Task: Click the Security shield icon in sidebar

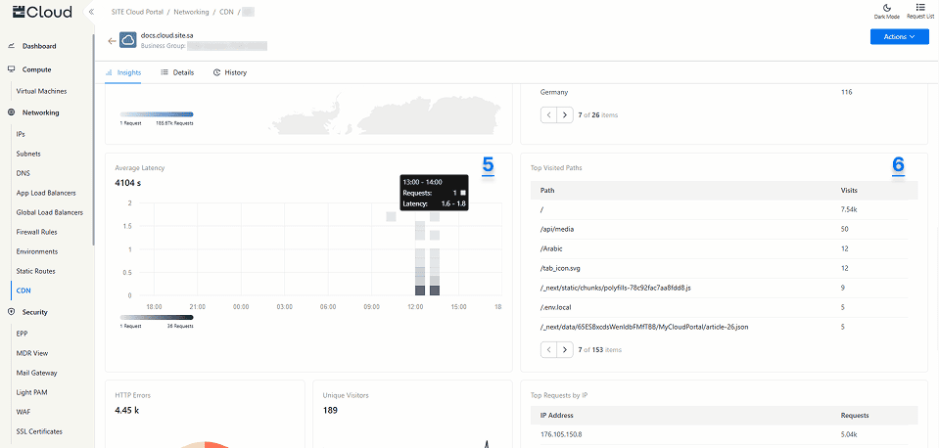Action: [11, 312]
